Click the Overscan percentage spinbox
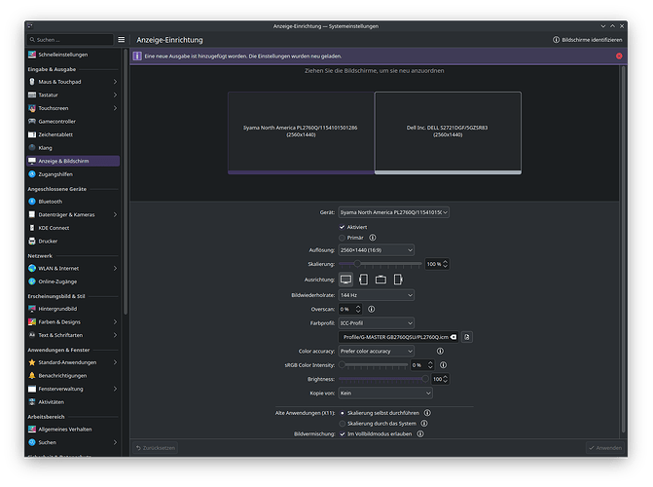 (349, 309)
